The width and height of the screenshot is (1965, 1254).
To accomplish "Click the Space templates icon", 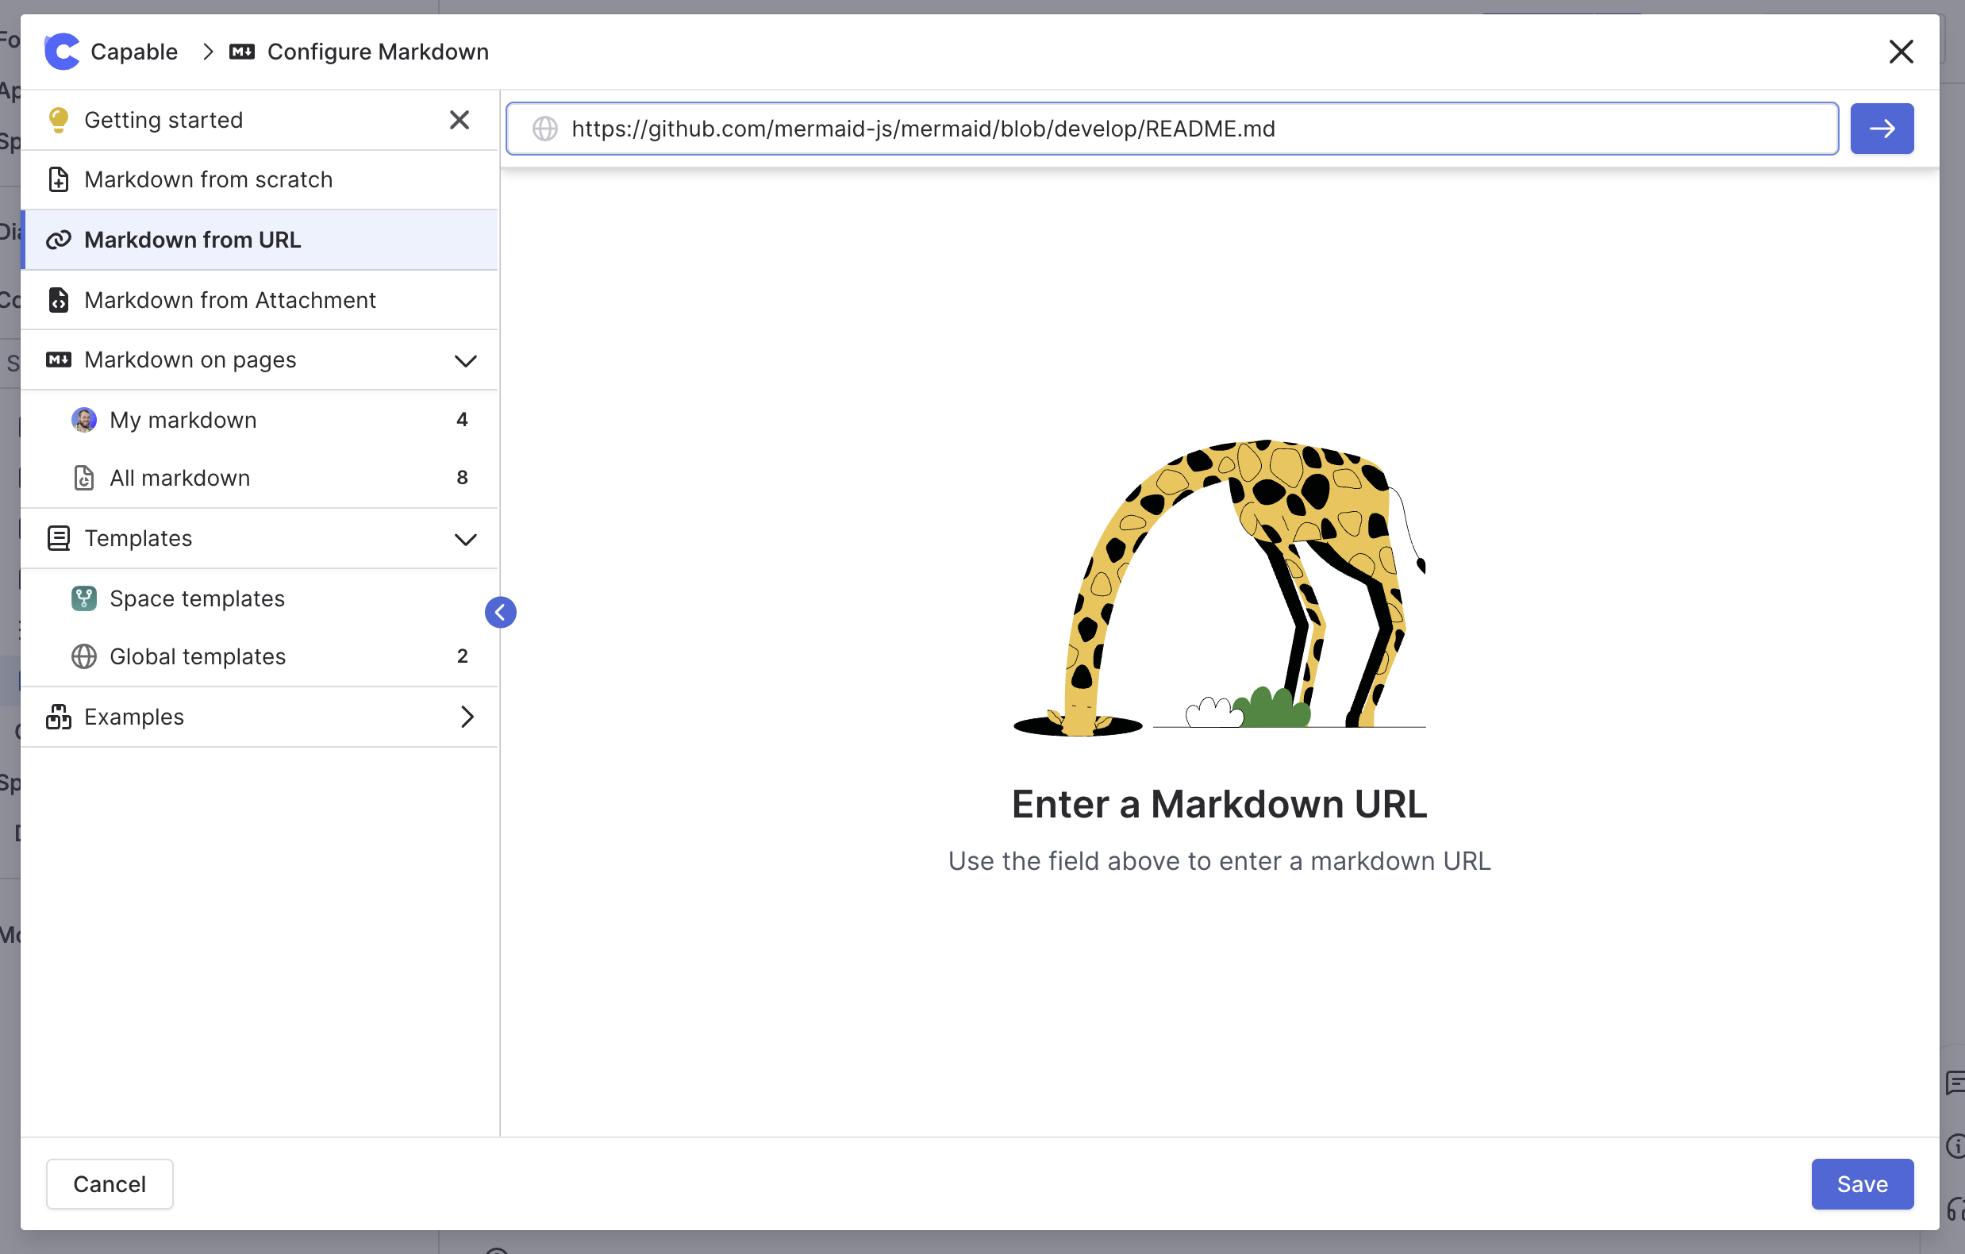I will [83, 599].
